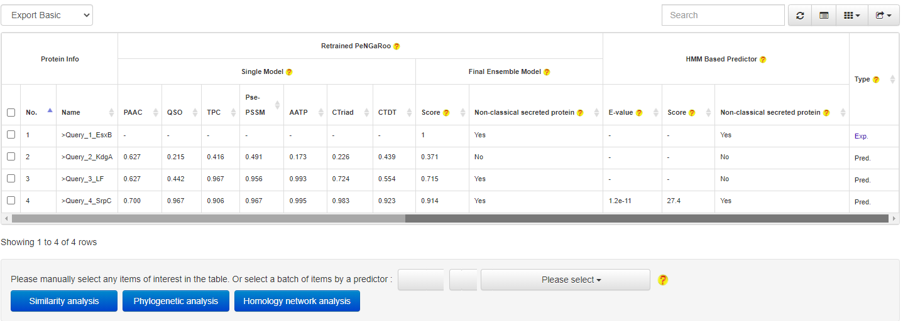903x321 pixels.
Task: Click help icon beside HMM Based Predictor
Action: [x=763, y=60]
